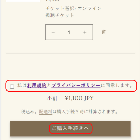Open the 配送料 shipping fee link
This screenshot has width=140, height=140.
click(x=46, y=111)
